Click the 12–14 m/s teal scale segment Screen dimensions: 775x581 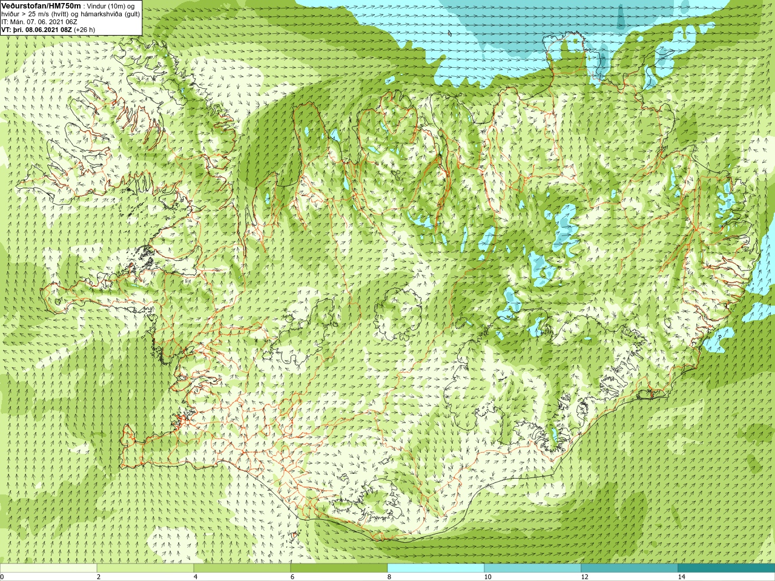click(630, 568)
